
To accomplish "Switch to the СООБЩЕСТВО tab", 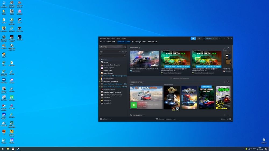I will pos(139,42).
